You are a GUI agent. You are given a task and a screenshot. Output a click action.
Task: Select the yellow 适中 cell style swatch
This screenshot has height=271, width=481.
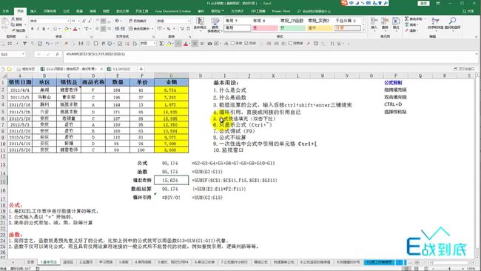[320, 28]
